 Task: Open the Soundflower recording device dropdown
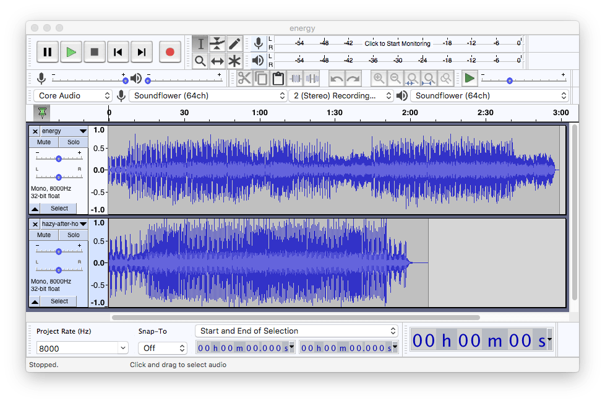click(208, 96)
